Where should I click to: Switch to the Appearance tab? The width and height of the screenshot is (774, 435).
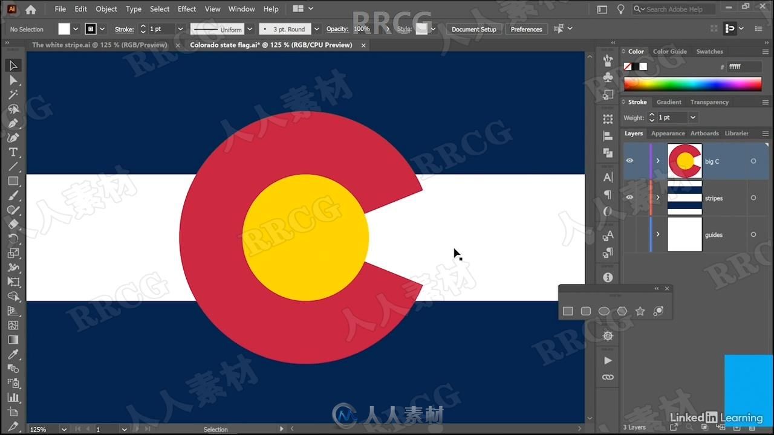(668, 134)
